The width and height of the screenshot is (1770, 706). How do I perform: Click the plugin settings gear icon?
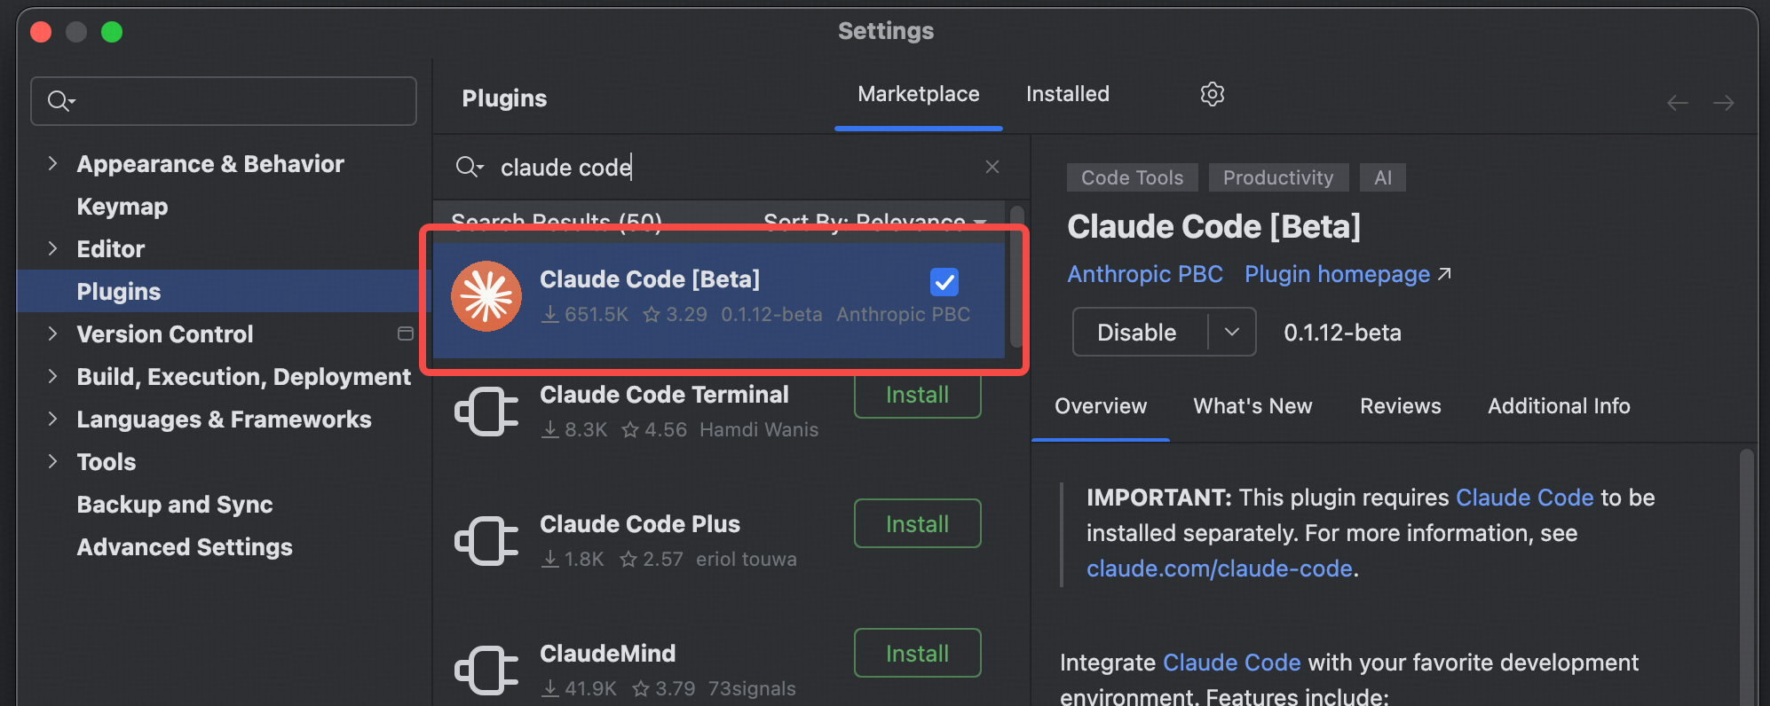click(x=1212, y=94)
